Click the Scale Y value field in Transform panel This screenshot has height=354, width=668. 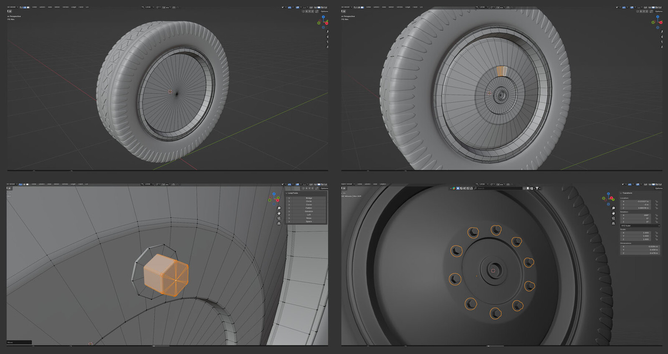(636, 236)
